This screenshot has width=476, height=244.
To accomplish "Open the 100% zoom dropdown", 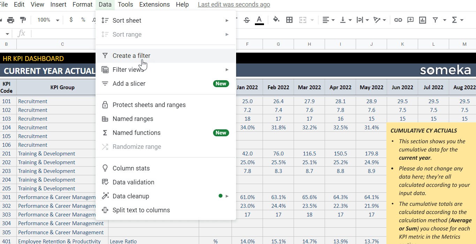I will [x=48, y=20].
